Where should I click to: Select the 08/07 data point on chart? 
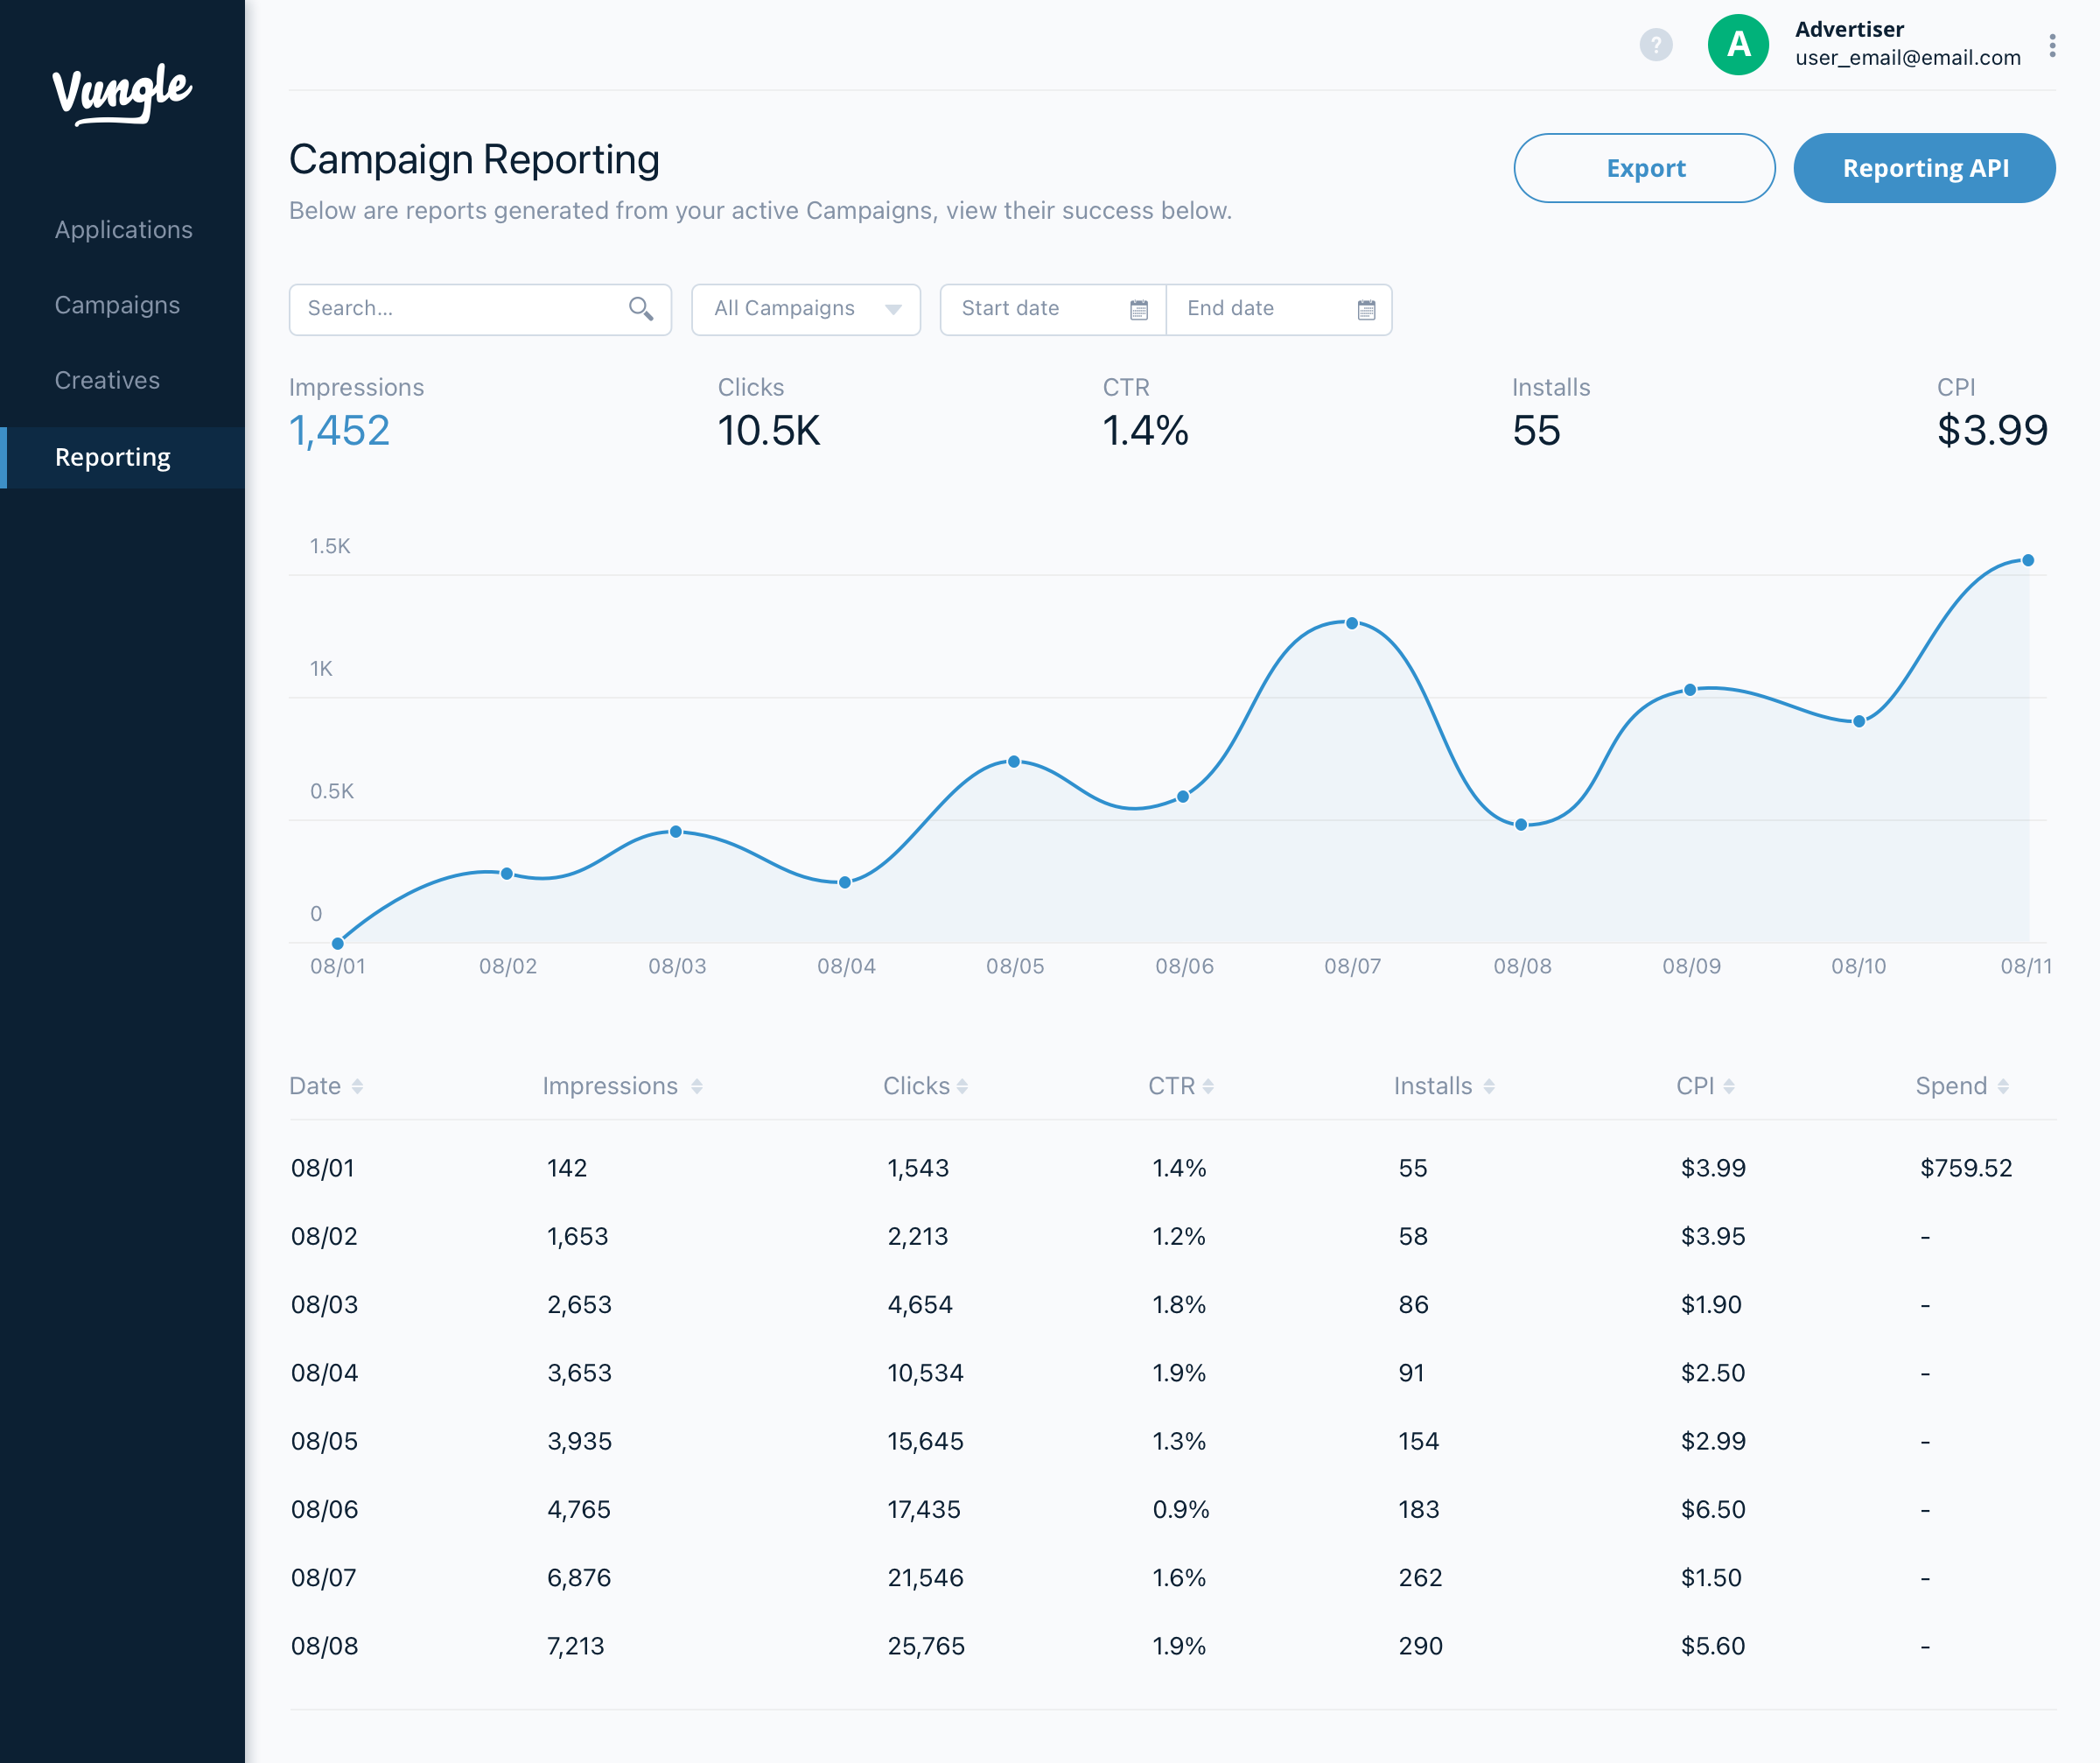1352,623
